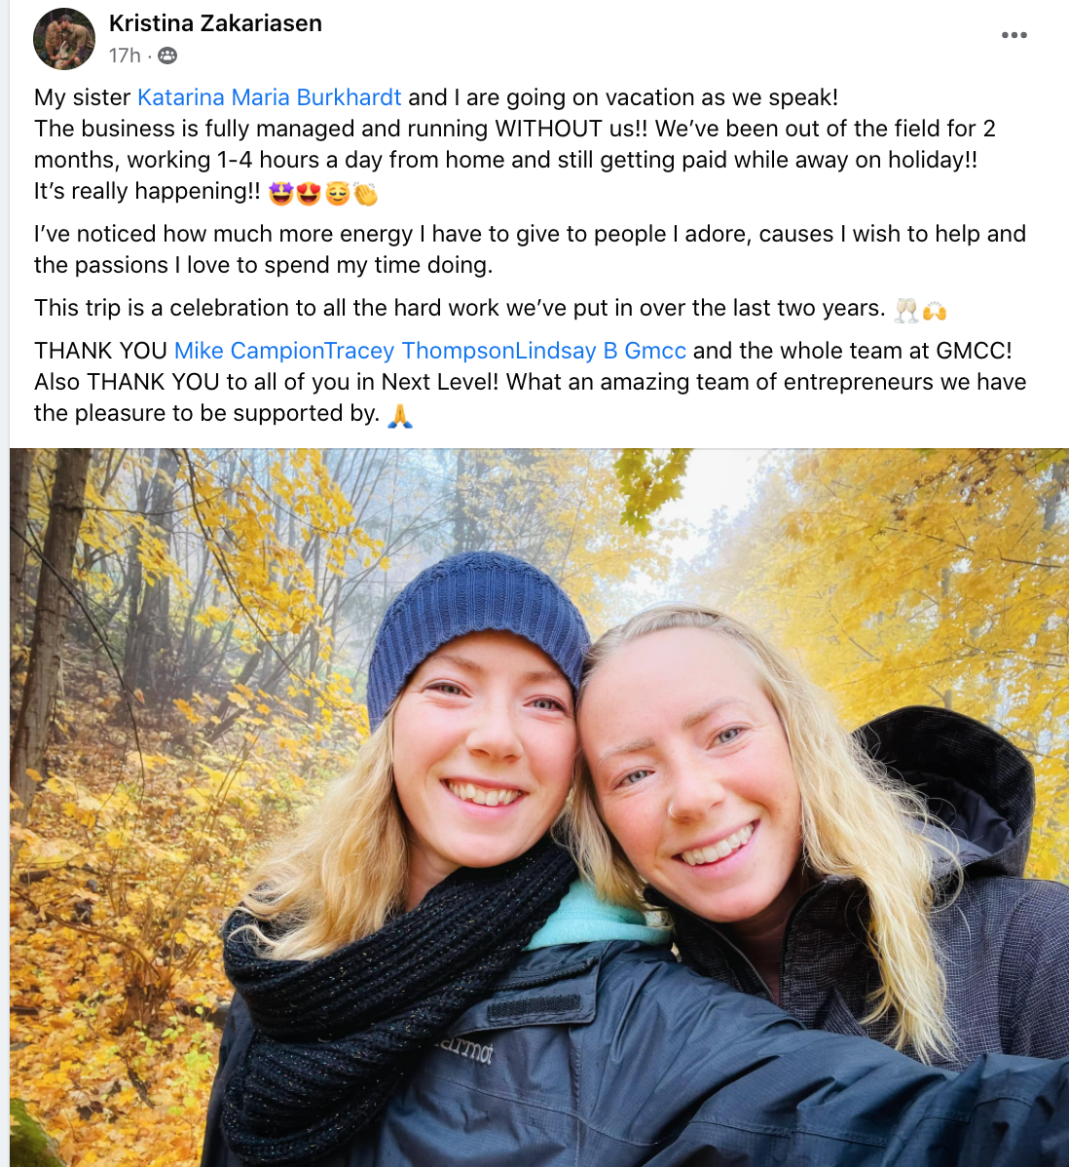The image size is (1069, 1167).
Task: Click the clinking champagne glasses emoji
Action: tap(906, 311)
